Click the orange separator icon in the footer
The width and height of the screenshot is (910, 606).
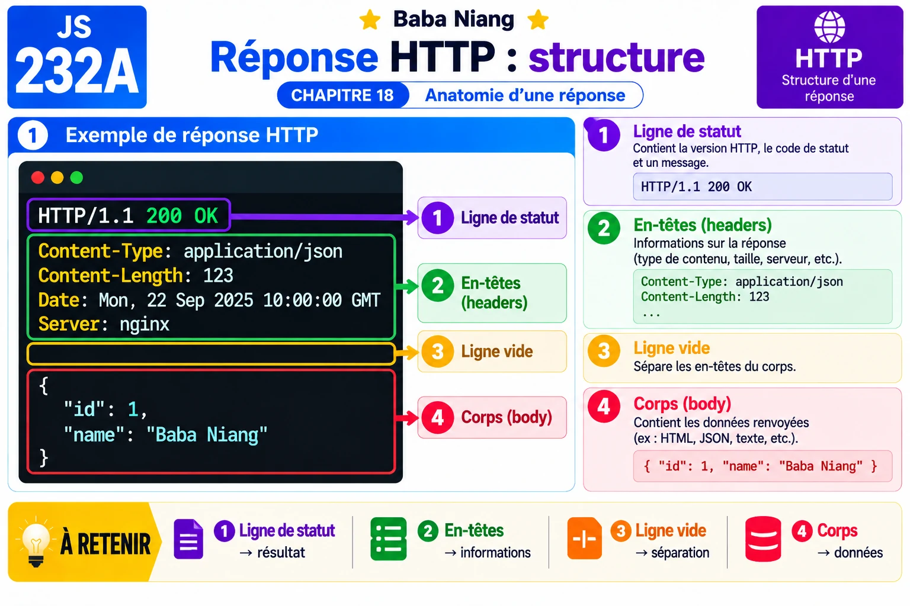[584, 539]
